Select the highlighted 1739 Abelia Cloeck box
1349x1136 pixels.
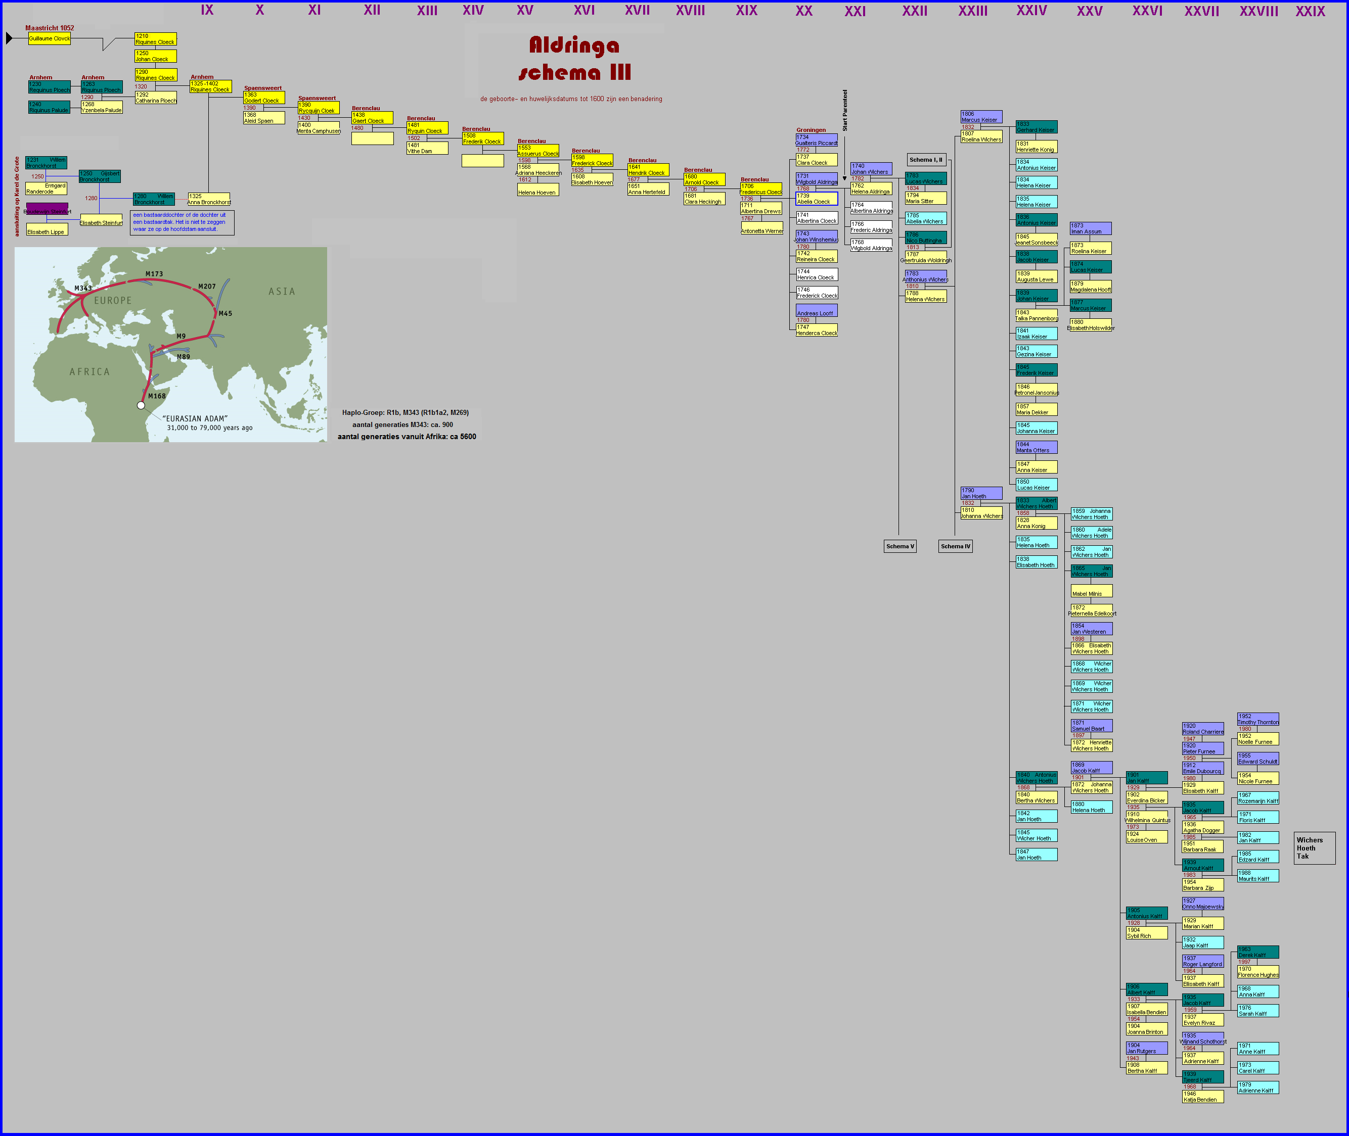(x=816, y=199)
